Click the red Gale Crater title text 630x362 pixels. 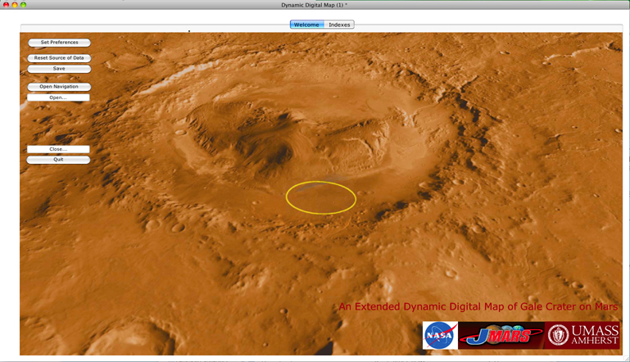click(478, 306)
